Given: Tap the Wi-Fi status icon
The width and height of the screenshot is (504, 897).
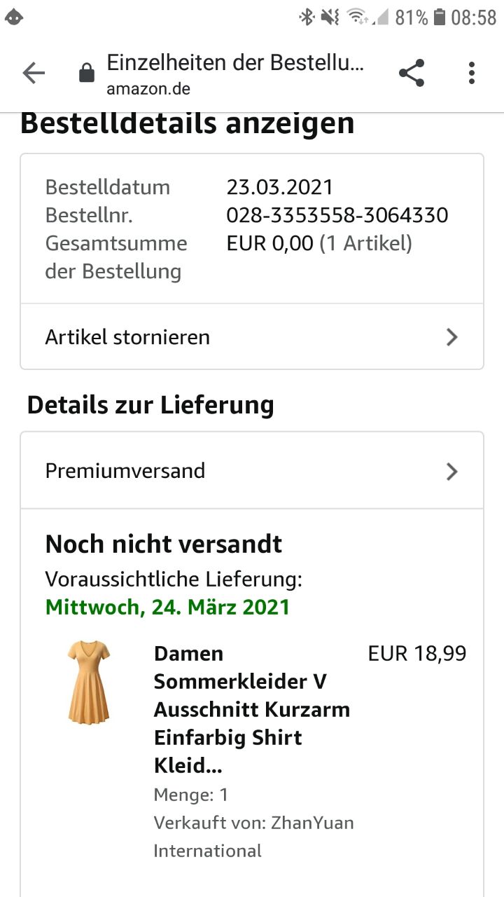Looking at the screenshot, I should (x=358, y=18).
